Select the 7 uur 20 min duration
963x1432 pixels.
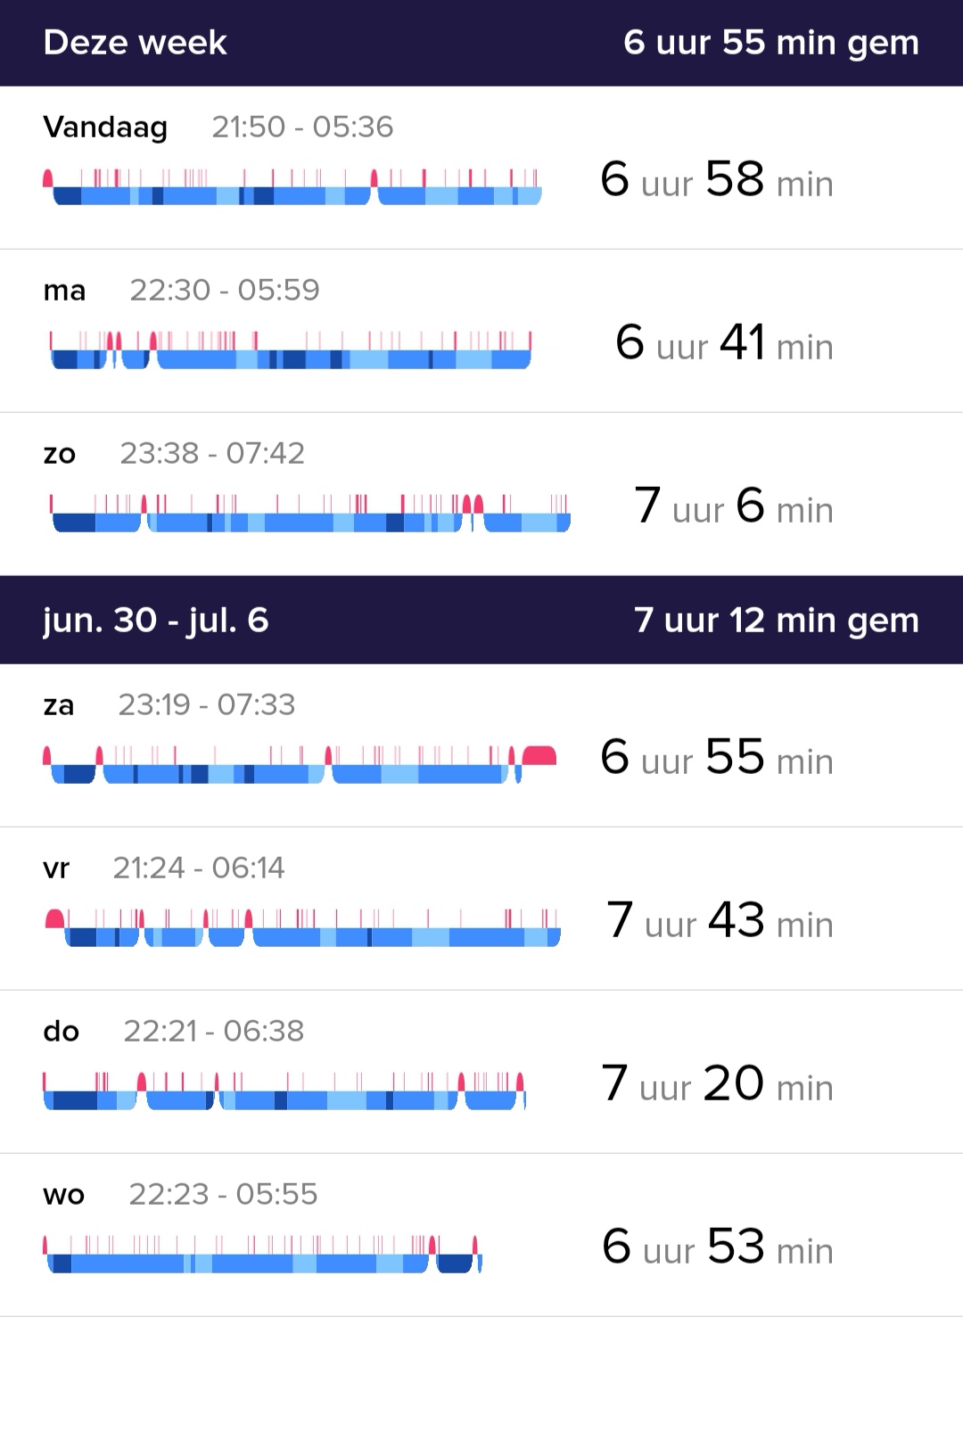click(x=717, y=1084)
